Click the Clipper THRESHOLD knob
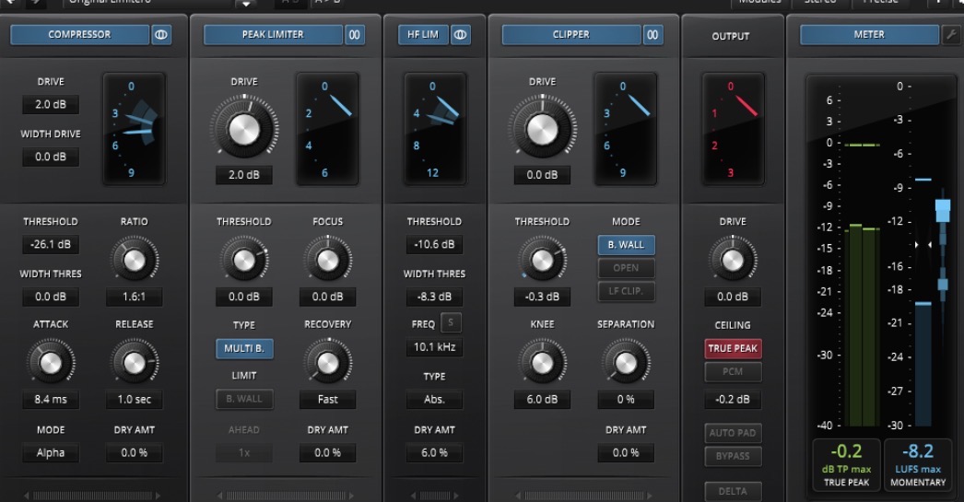Viewport: 964px width, 502px height. point(542,261)
